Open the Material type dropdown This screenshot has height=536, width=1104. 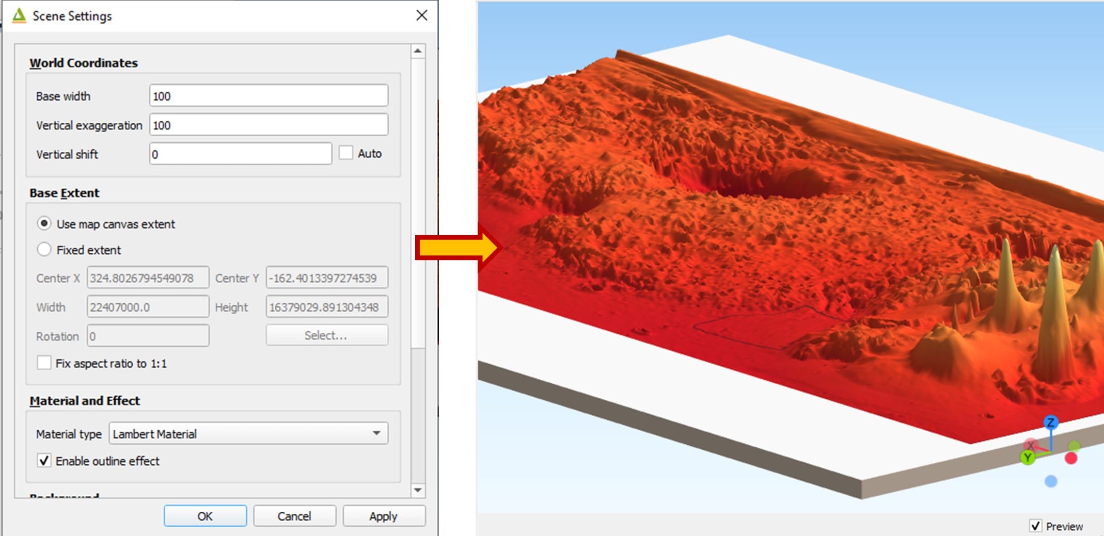(x=248, y=433)
